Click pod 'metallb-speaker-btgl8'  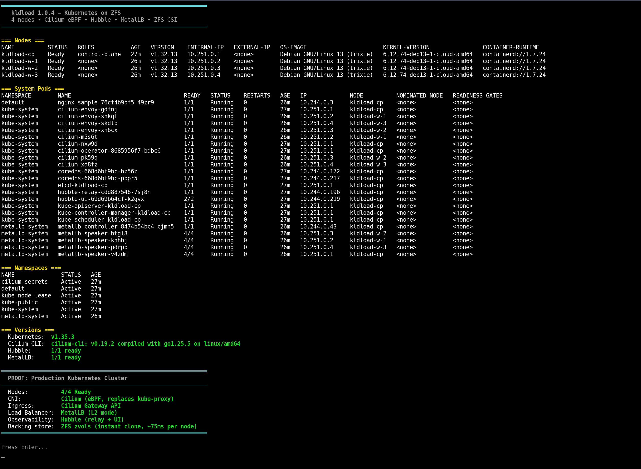point(93,233)
